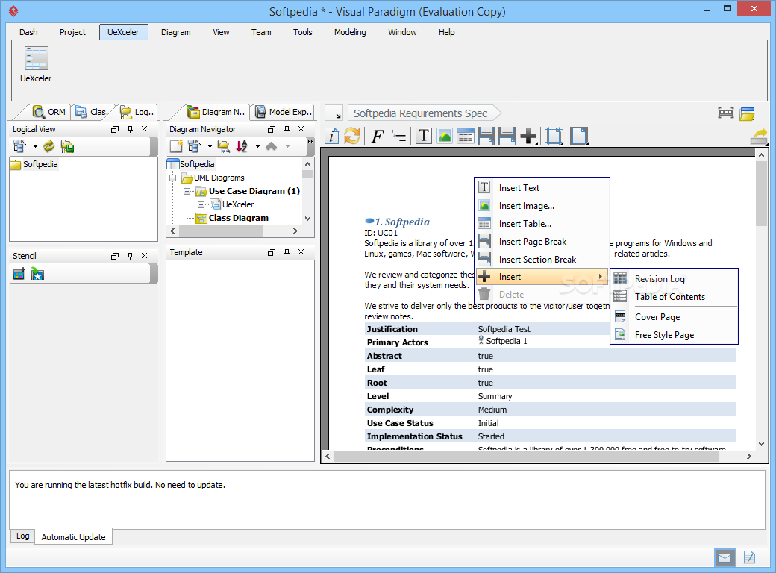This screenshot has width=776, height=573.
Task: Open dropdown arrow next to Logical View tree icon
Action: coord(35,146)
